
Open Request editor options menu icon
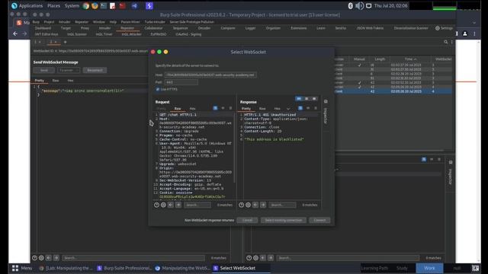click(230, 108)
